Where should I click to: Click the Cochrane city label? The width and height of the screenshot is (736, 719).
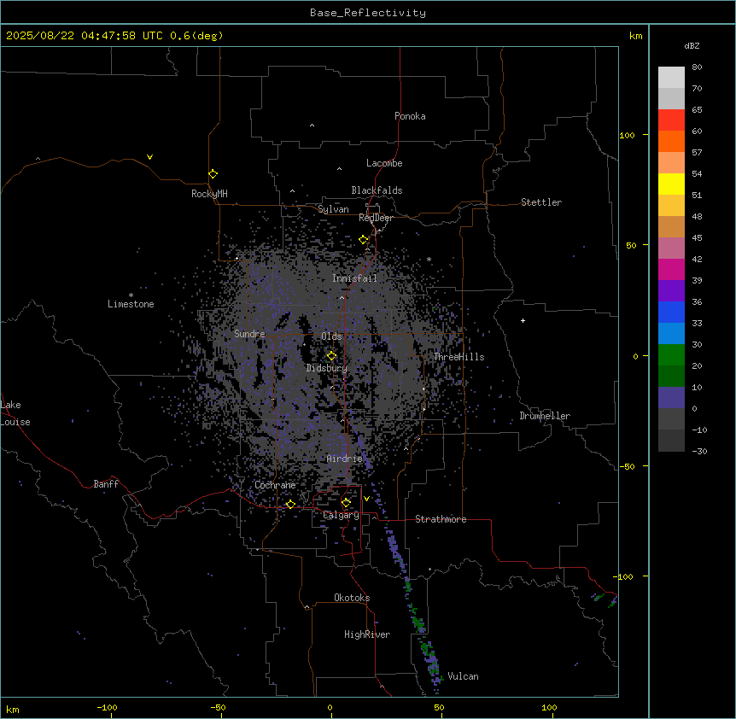coord(275,485)
